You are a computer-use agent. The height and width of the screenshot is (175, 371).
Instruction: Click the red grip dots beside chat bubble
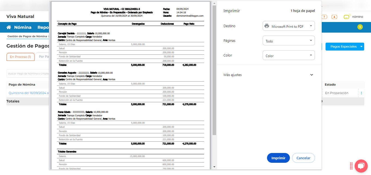[351, 166]
